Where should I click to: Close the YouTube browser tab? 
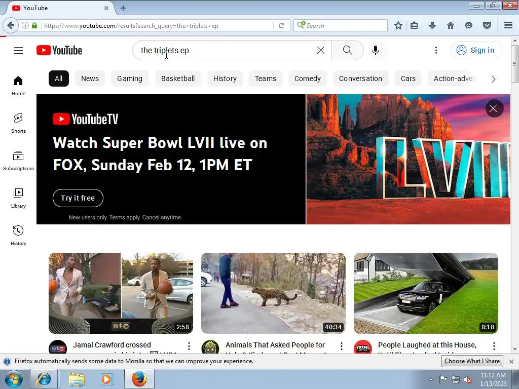pyautogui.click(x=106, y=8)
